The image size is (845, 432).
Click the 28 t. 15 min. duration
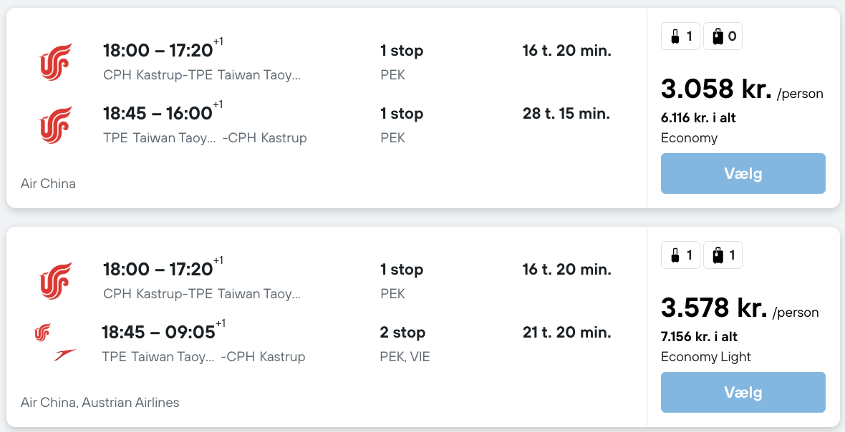pyautogui.click(x=566, y=113)
